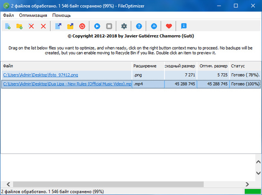262x195 pixels.
Task: Click the Add files toolbar icon
Action: pyautogui.click(x=8, y=26)
